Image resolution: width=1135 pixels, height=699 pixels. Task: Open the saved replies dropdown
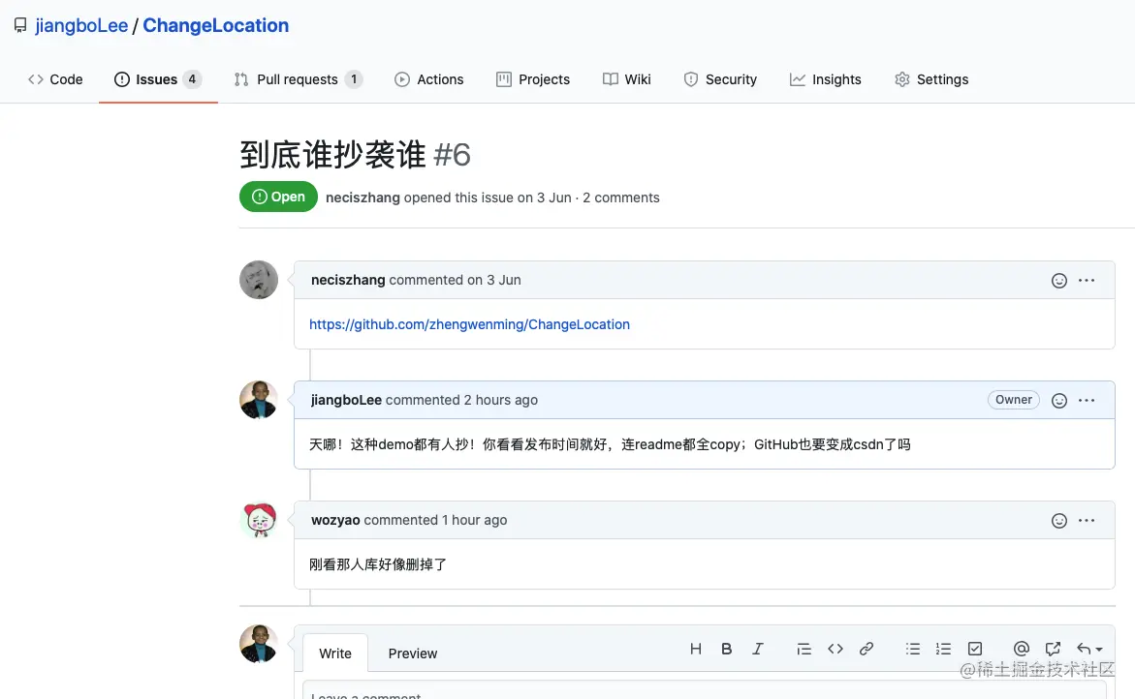click(x=1089, y=649)
